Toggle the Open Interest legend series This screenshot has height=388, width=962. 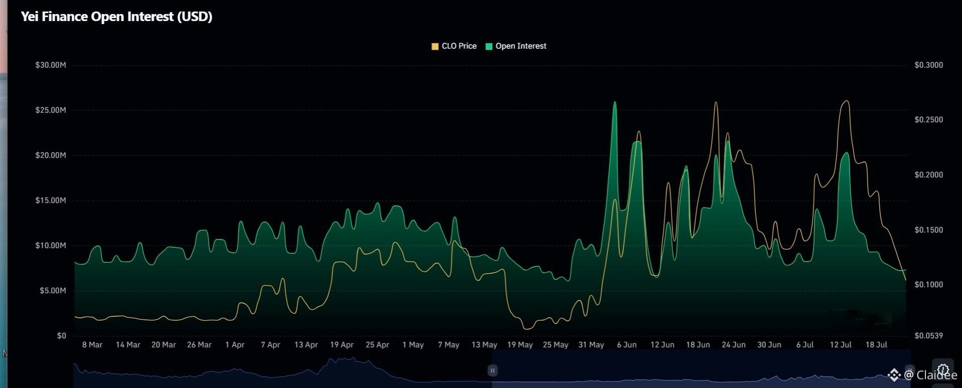tap(516, 46)
